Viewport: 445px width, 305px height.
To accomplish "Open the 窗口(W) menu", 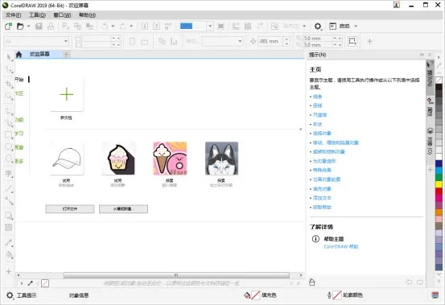I will click(62, 15).
